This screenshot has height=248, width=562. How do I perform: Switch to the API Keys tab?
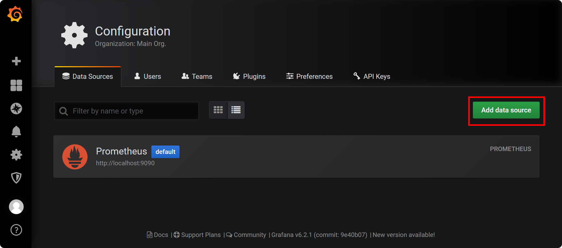click(372, 76)
